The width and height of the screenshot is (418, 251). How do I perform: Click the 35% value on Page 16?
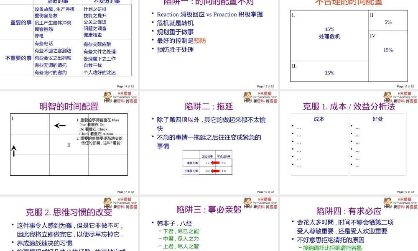329,73
